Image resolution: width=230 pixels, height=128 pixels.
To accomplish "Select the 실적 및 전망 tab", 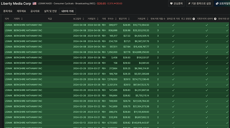I will (x=50, y=11).
